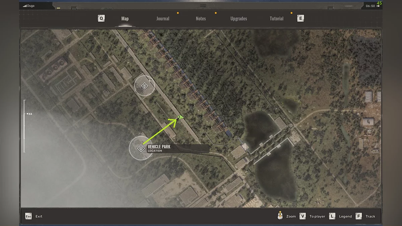Click the Exit button
Screen dimensions: 402x226
click(39, 216)
